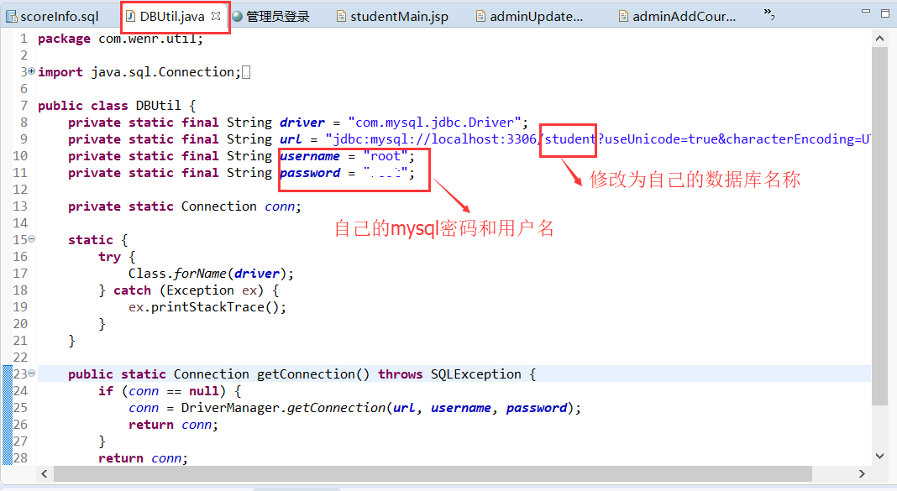
Task: Expand the import statements fold at line 3
Action: [31, 71]
